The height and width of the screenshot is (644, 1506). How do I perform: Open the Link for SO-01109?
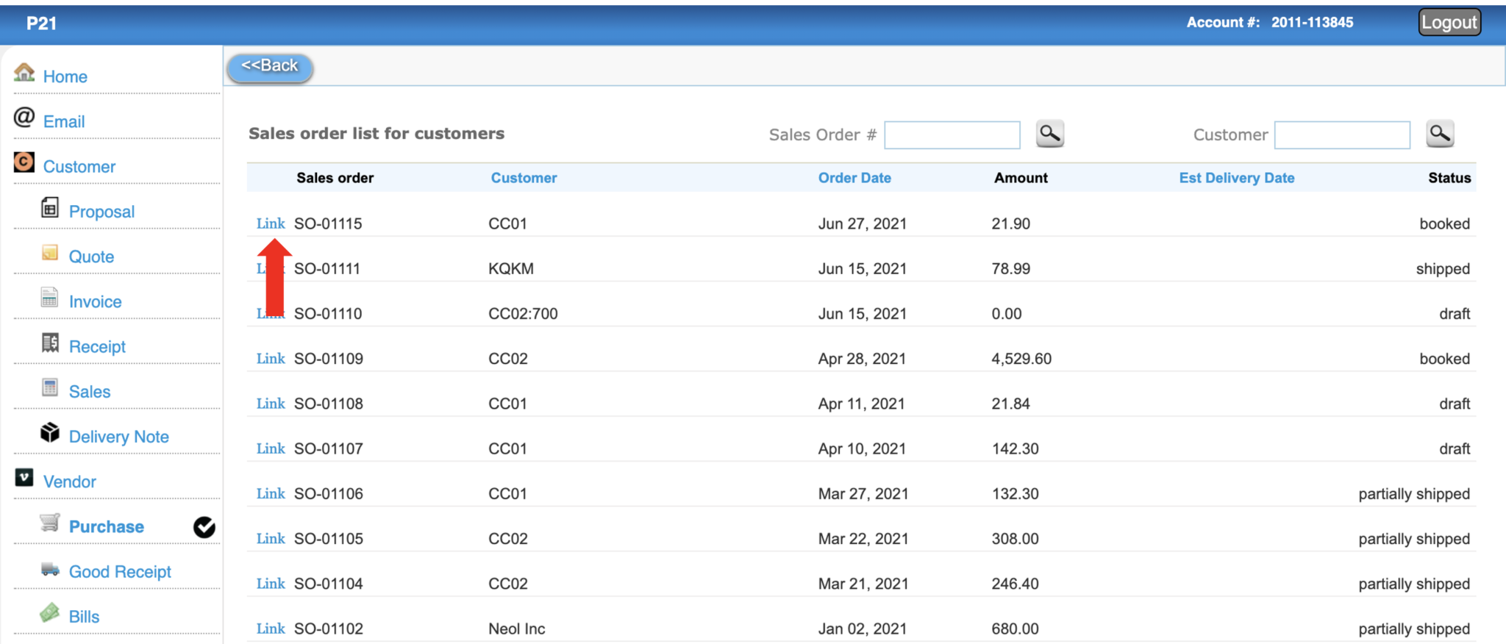[x=271, y=359]
